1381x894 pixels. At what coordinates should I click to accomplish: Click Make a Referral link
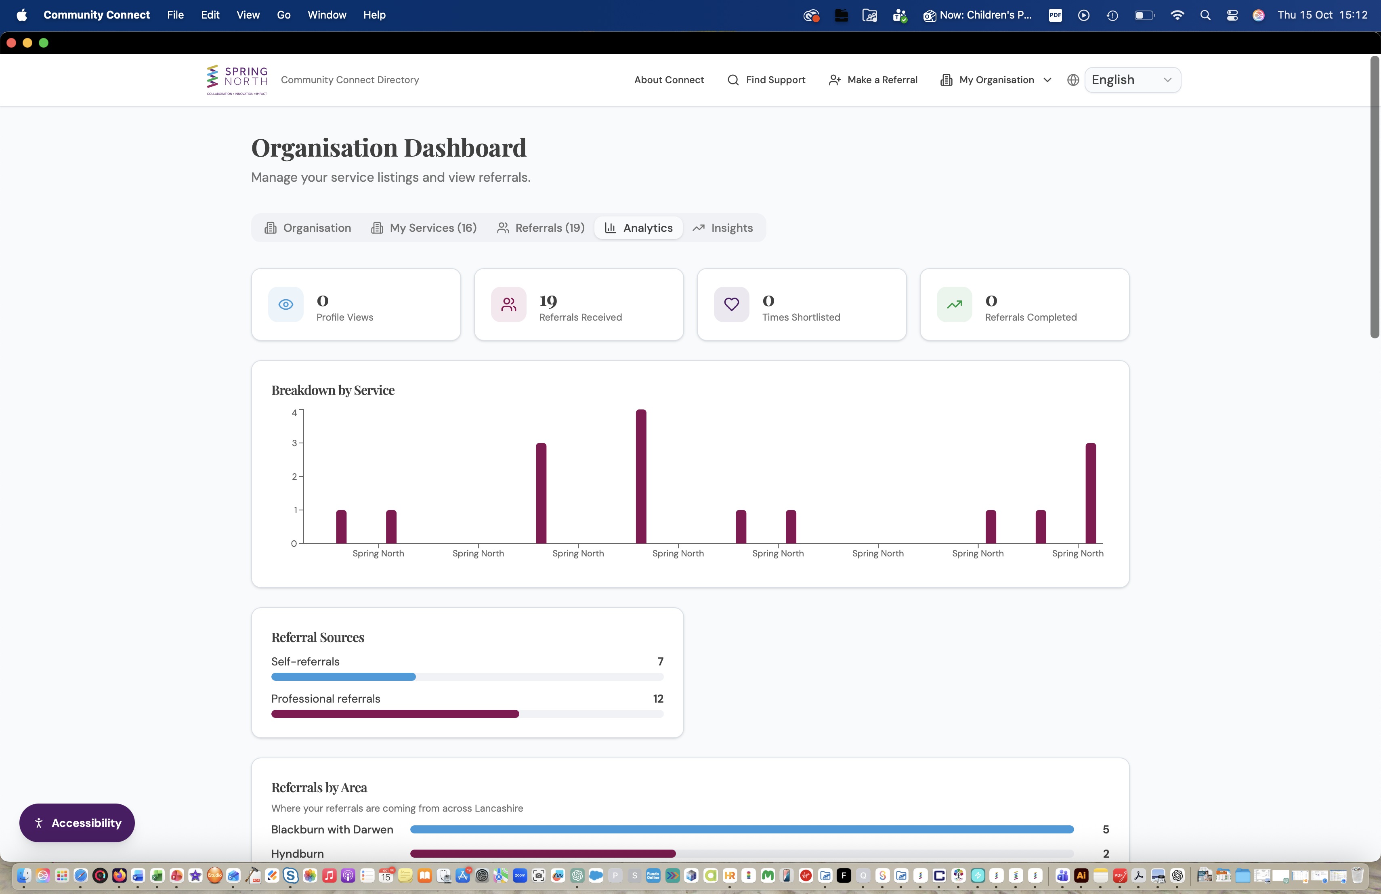tap(873, 80)
